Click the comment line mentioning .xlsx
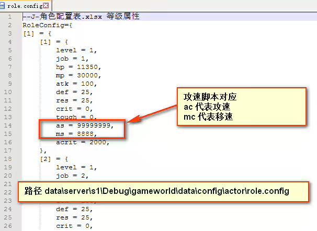The width and height of the screenshot is (317, 231). point(81,17)
